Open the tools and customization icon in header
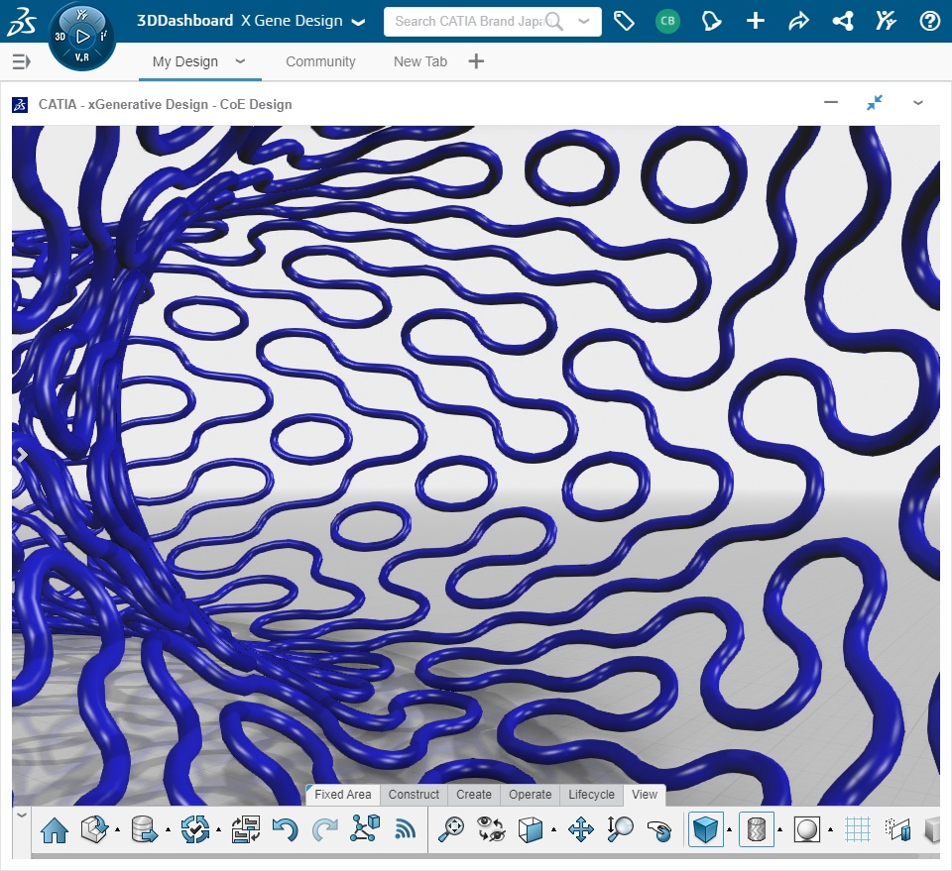 [x=886, y=21]
